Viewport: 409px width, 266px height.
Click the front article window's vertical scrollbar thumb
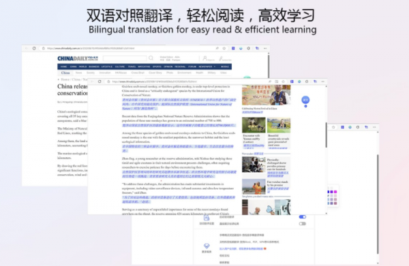[326, 135]
